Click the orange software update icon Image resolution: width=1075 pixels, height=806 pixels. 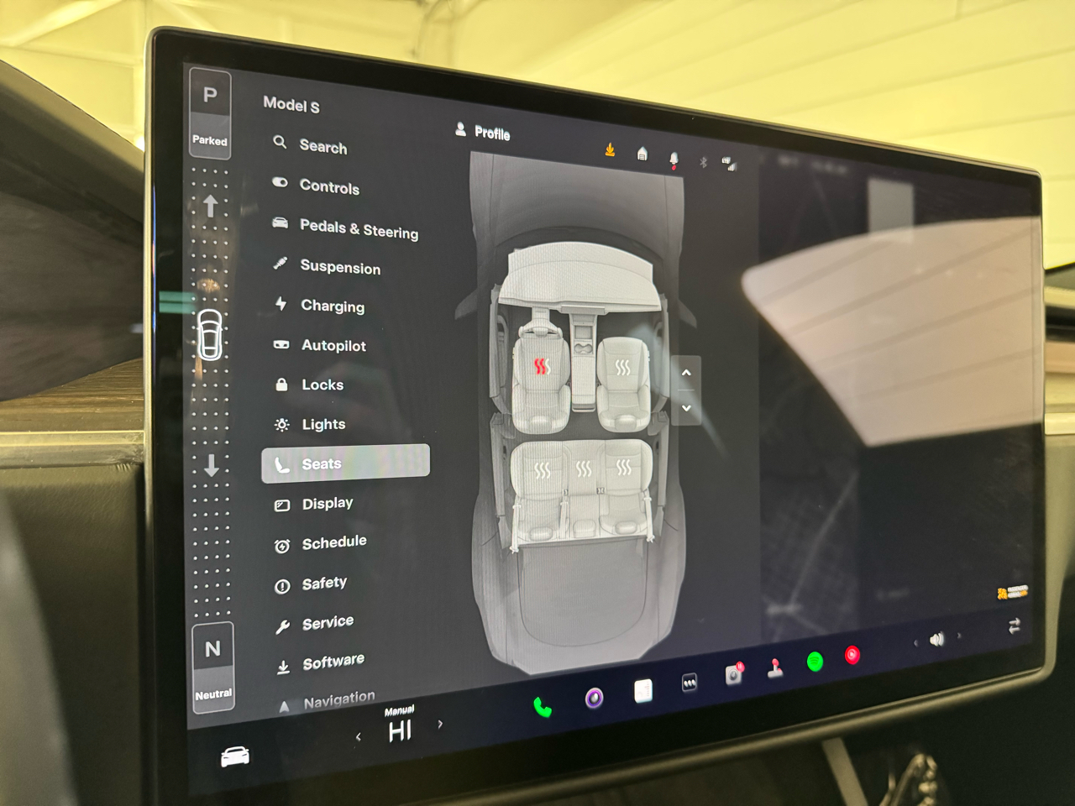pyautogui.click(x=611, y=151)
